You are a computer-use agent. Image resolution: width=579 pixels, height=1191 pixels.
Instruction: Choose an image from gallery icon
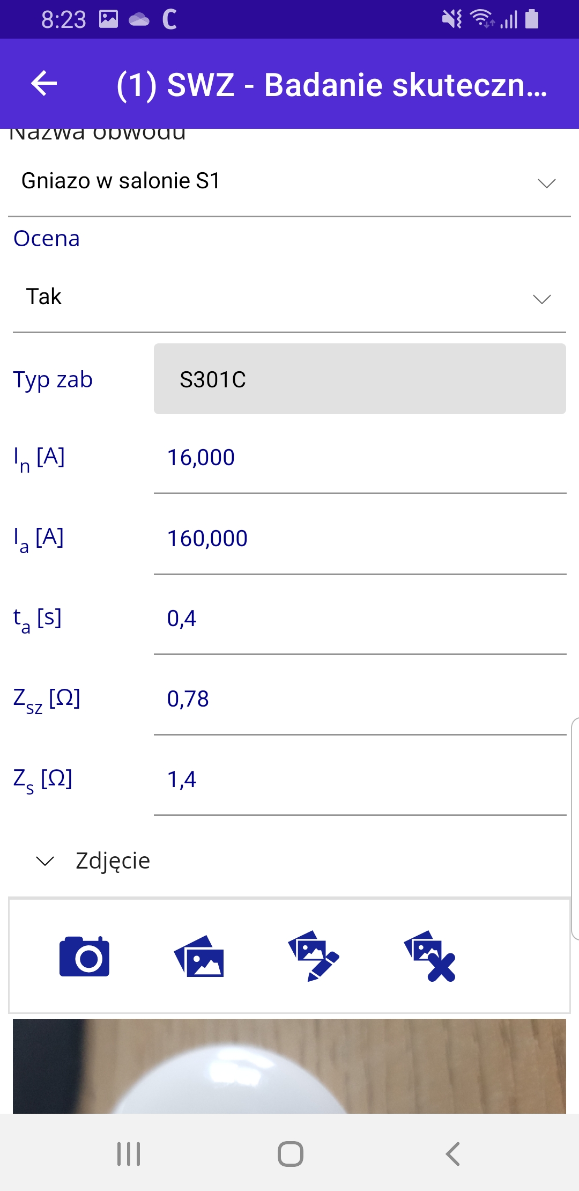pyautogui.click(x=199, y=957)
